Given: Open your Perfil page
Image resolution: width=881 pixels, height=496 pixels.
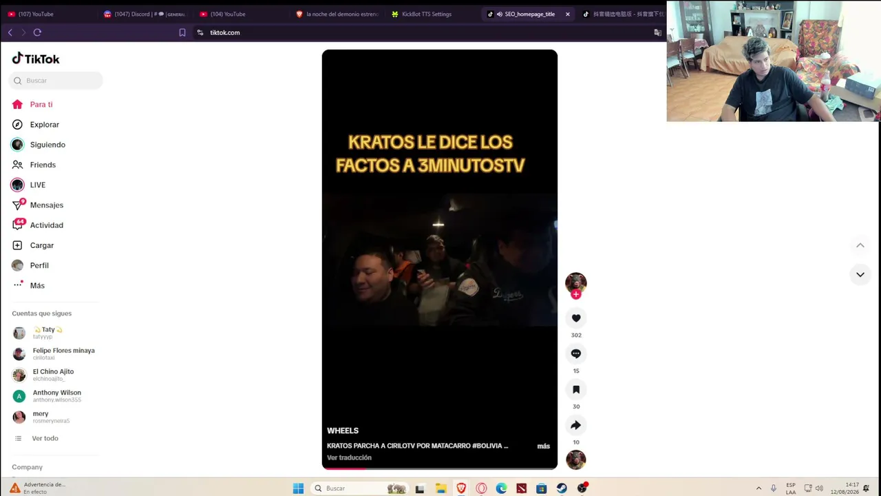Looking at the screenshot, I should (30, 265).
